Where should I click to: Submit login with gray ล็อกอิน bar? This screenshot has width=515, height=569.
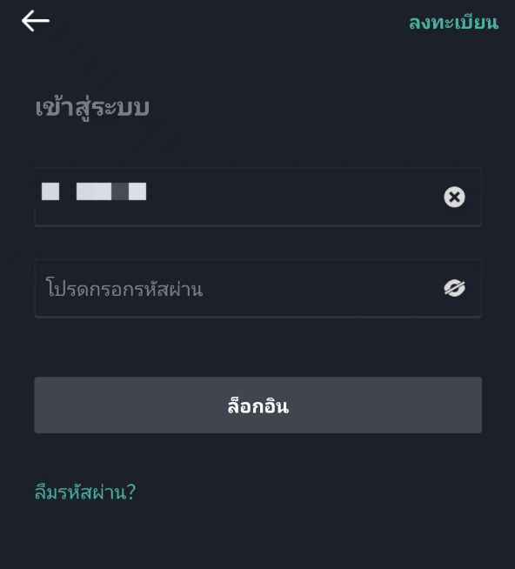coord(258,405)
